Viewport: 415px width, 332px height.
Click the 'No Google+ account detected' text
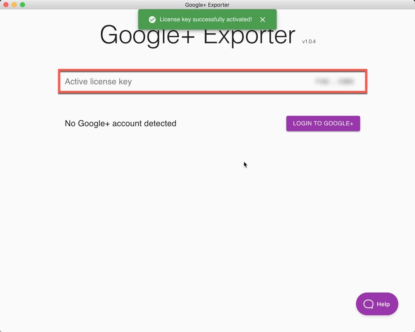click(120, 123)
